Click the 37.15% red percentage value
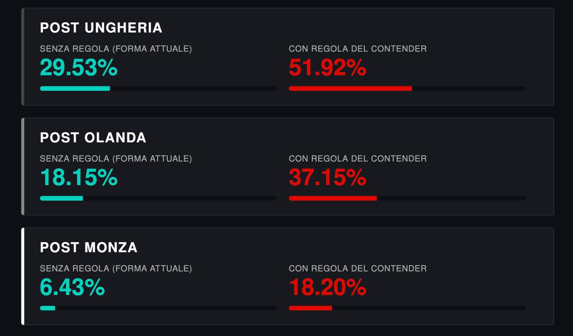This screenshot has height=336, width=573. click(328, 178)
